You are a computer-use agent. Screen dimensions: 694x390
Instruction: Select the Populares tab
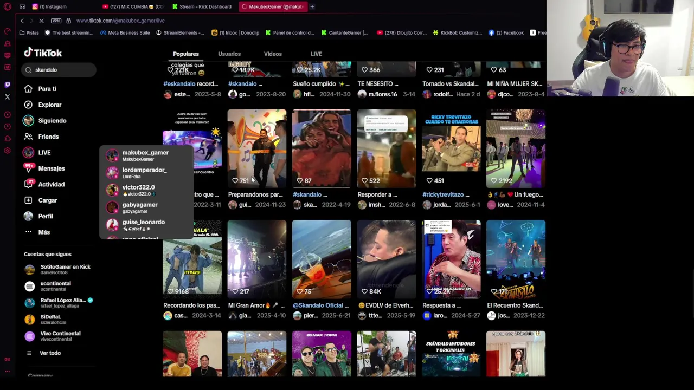[186, 54]
